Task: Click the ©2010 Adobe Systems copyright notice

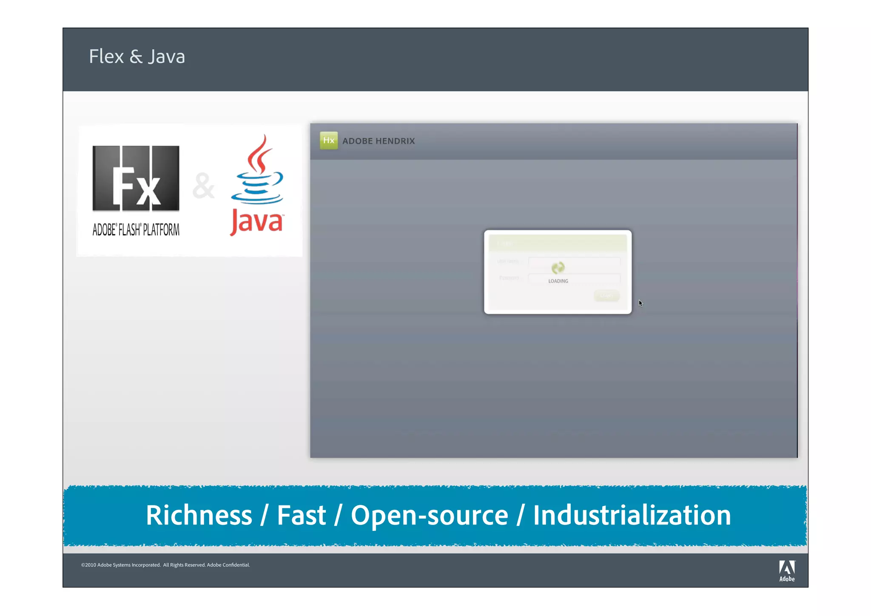Action: point(165,565)
